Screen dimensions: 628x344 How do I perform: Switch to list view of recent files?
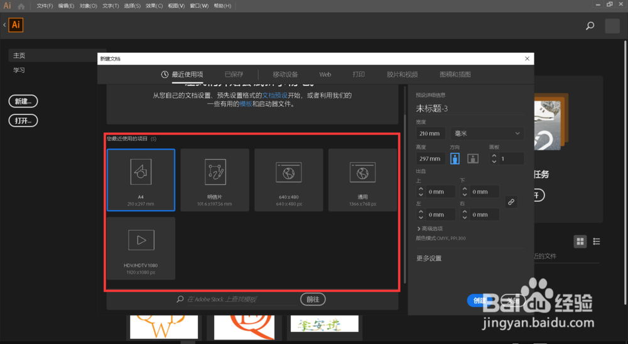point(597,241)
